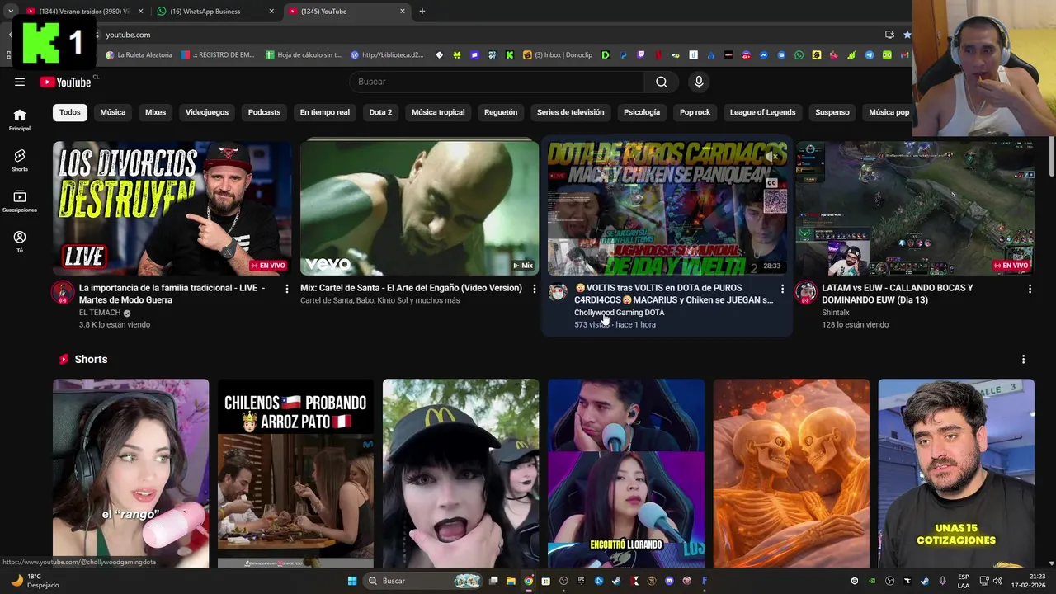Select the Dota 2 filter chip
This screenshot has width=1056, height=594.
(380, 112)
